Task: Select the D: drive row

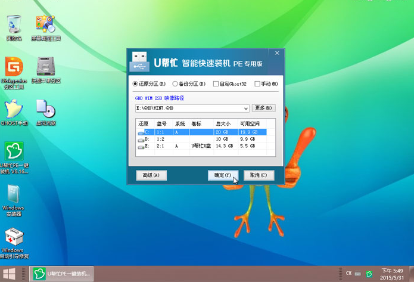Action: (202, 139)
